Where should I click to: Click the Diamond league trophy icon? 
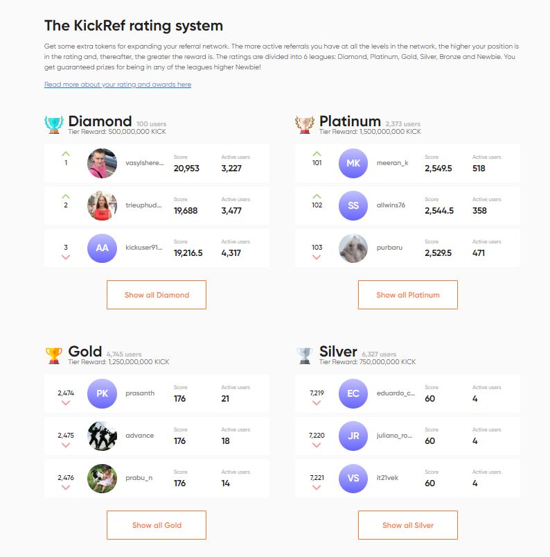click(54, 124)
